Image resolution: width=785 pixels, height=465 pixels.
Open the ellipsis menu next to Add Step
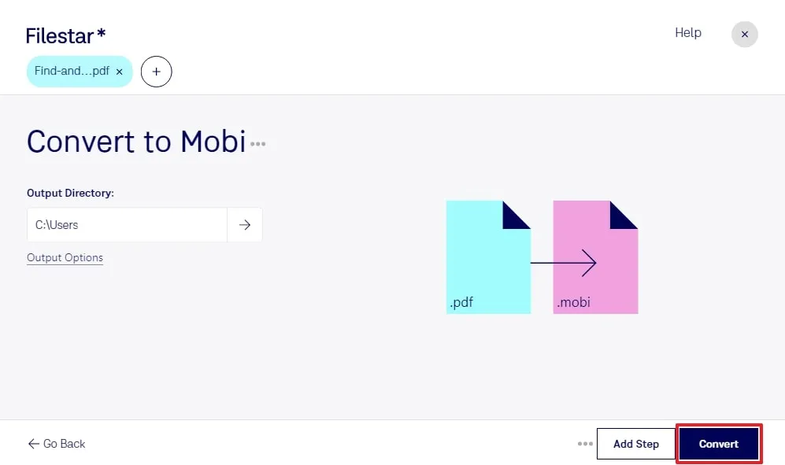583,444
